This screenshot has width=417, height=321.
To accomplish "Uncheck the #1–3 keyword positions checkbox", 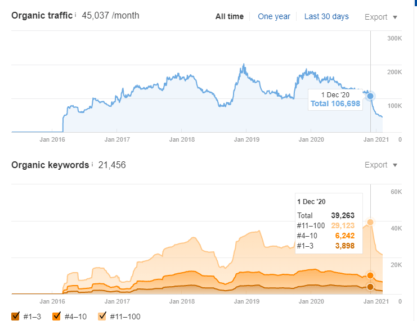I will click(x=15, y=316).
